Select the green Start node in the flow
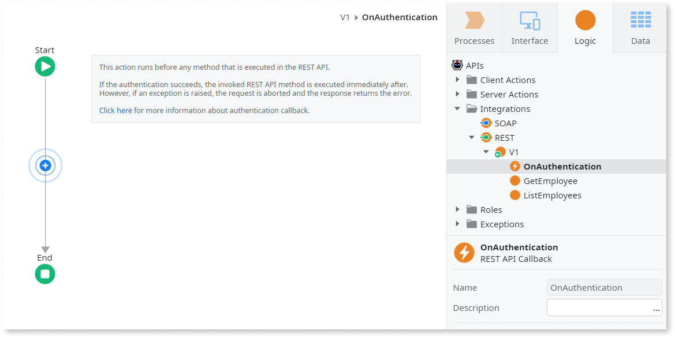Image resolution: width=675 pixels, height=338 pixels. point(44,66)
